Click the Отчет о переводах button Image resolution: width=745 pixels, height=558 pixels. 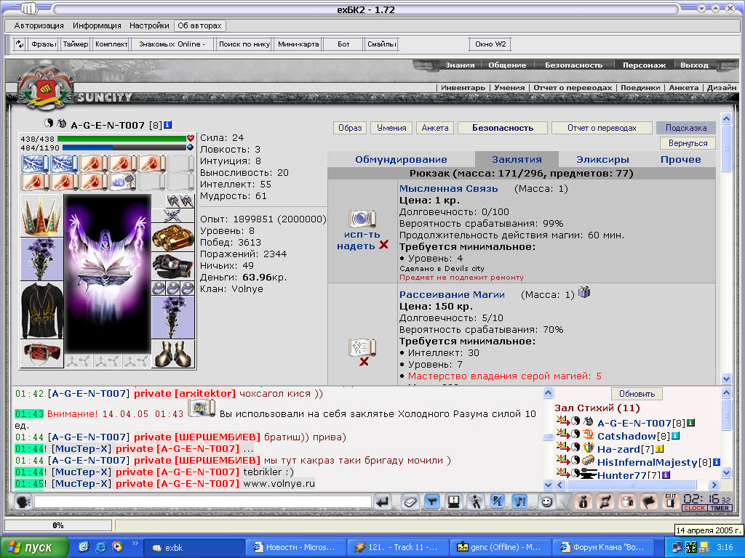602,128
